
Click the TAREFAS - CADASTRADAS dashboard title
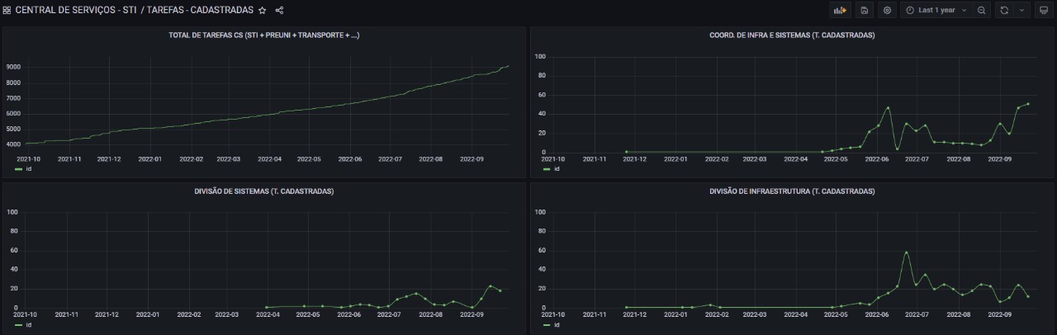pos(200,10)
